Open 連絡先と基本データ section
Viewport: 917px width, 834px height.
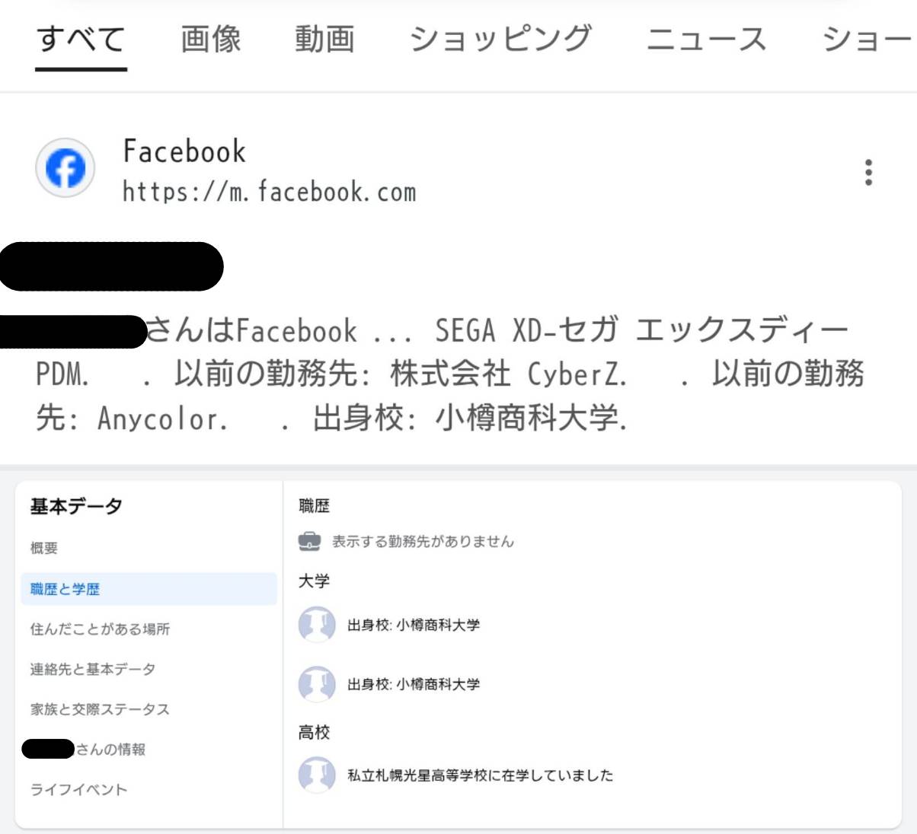[93, 669]
